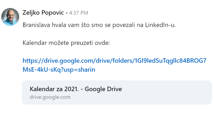
Task: Select the message line starting with Branislava hvala
Action: tap(99, 25)
